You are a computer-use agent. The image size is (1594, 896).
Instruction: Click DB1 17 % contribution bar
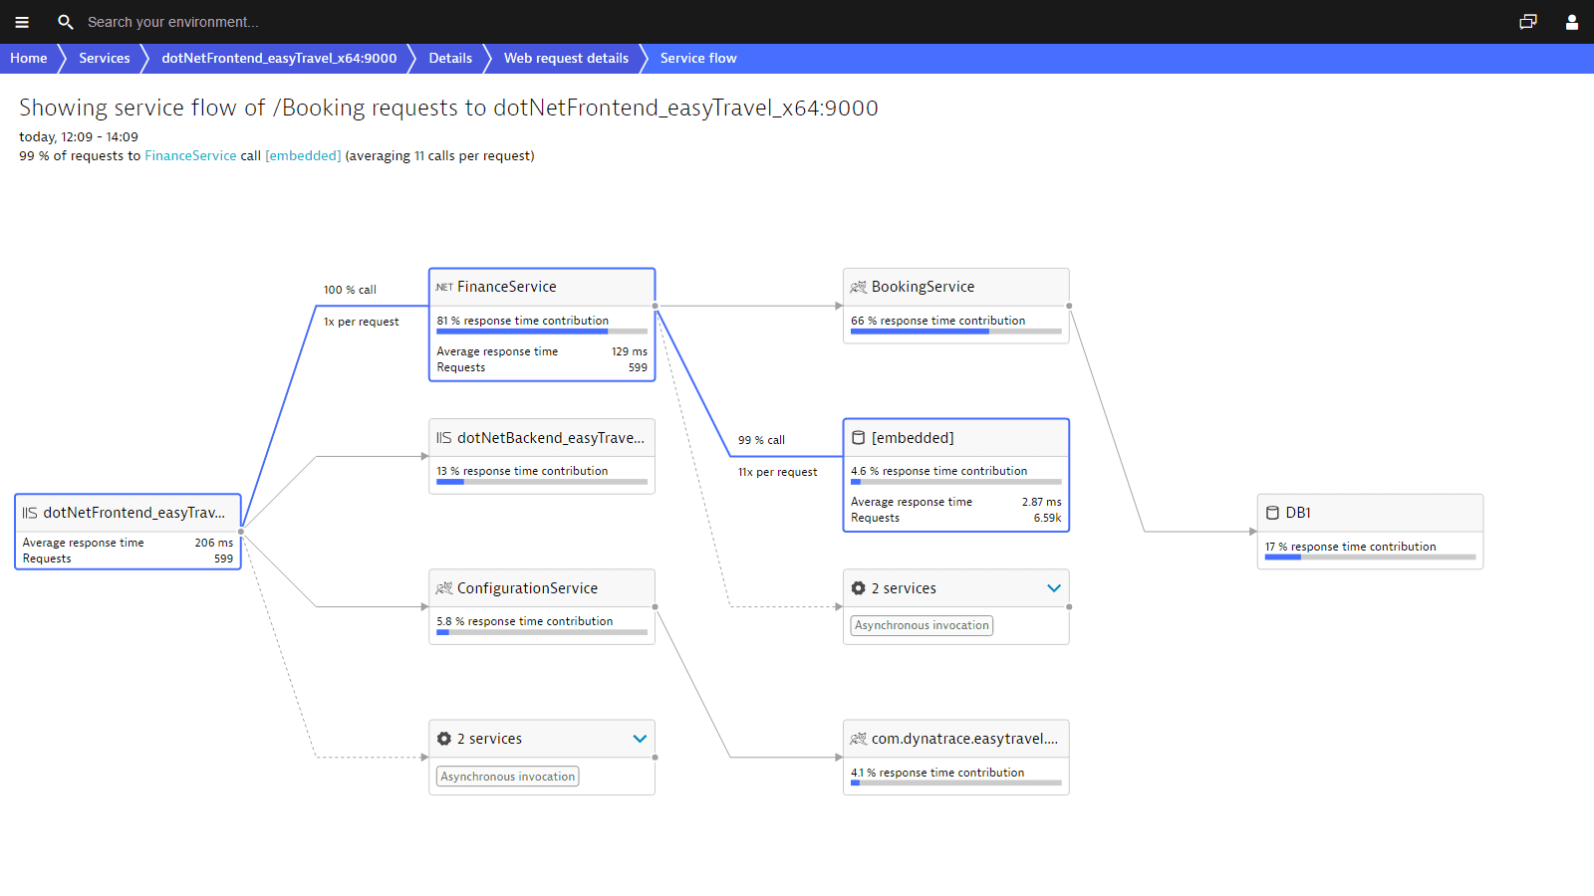1370,558
